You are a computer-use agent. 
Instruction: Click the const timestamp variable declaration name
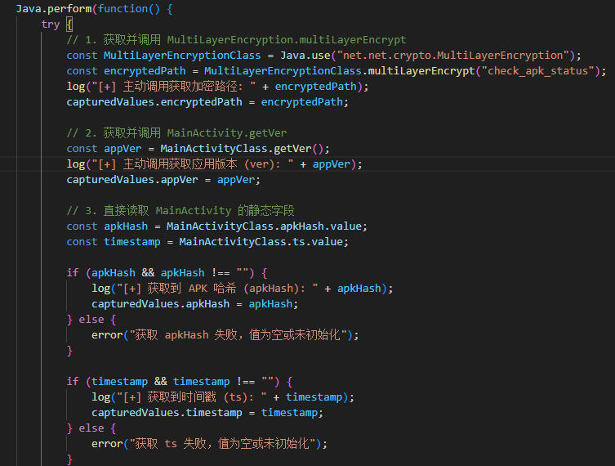[x=132, y=242]
